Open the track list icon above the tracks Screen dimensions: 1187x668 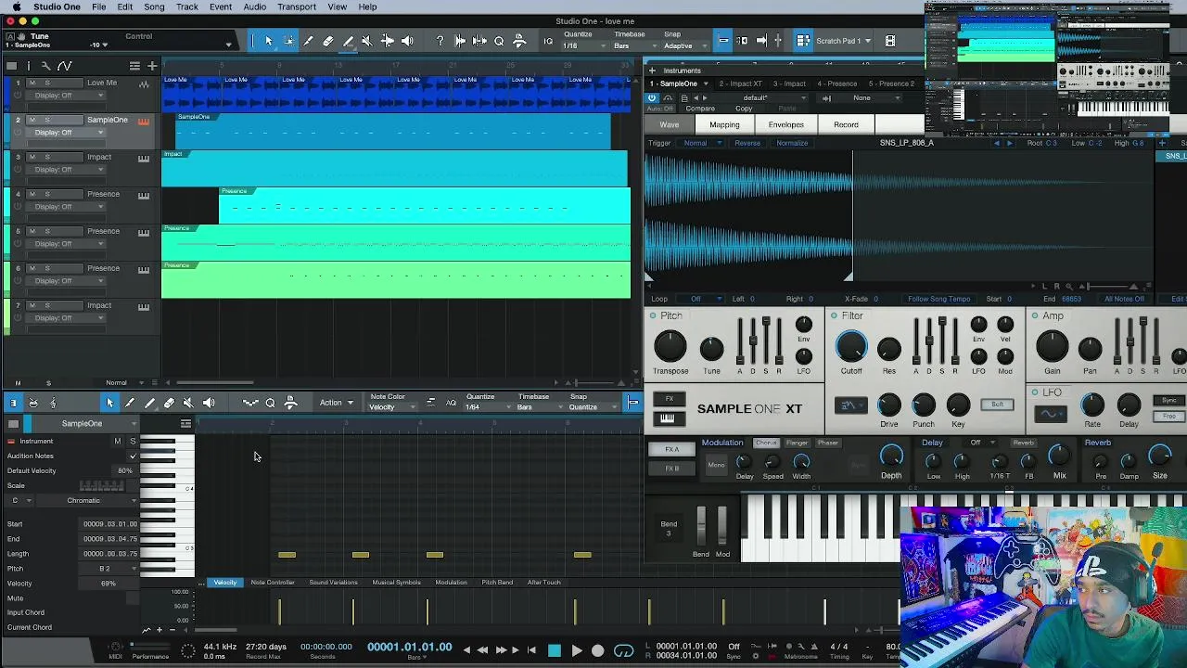(x=134, y=66)
